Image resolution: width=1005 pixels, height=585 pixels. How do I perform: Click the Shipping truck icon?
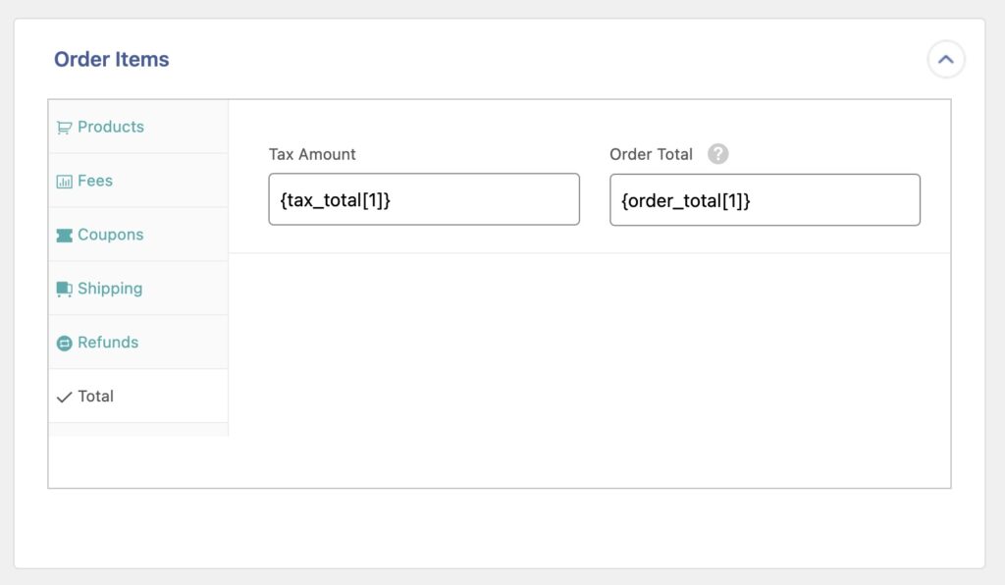[x=65, y=289]
